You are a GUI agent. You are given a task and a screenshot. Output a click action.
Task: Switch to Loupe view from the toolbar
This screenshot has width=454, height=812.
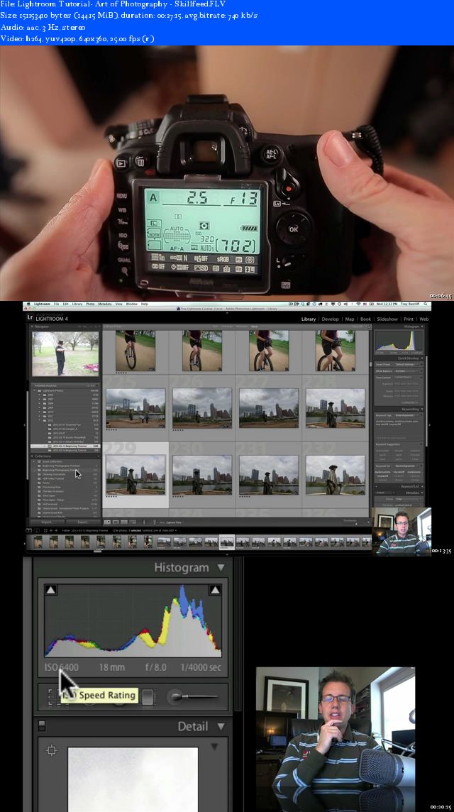[116, 522]
